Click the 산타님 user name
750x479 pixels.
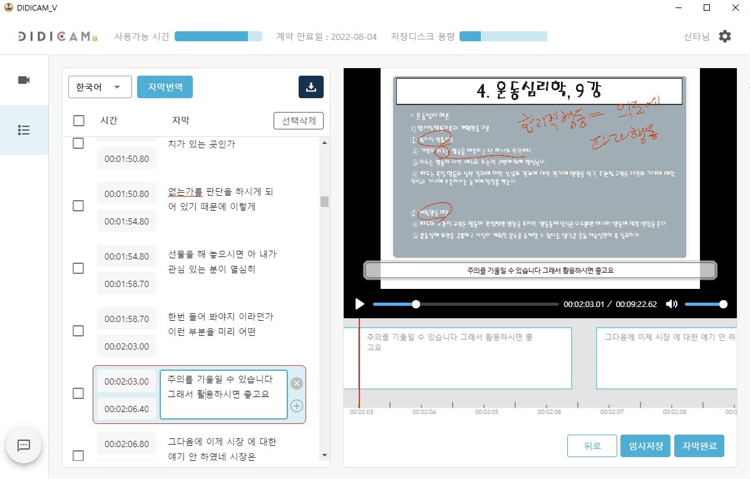coord(696,37)
